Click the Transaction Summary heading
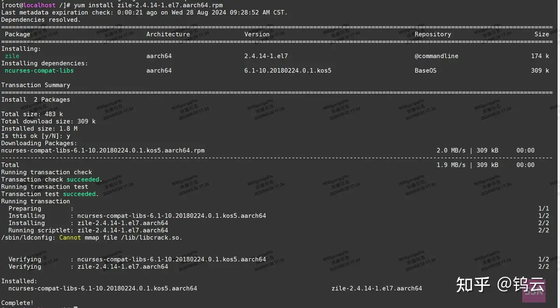The image size is (560, 308). click(x=35, y=85)
